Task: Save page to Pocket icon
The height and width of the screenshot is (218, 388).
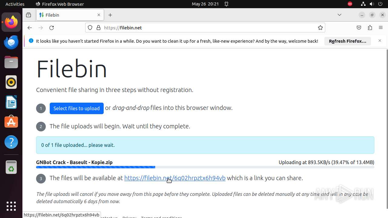Action: coord(359,28)
